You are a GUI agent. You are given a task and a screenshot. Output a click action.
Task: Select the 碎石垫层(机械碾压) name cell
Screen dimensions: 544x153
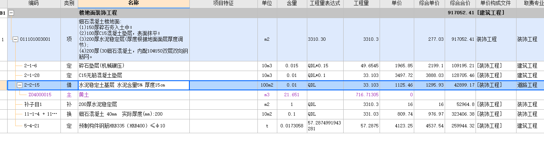pos(134,66)
